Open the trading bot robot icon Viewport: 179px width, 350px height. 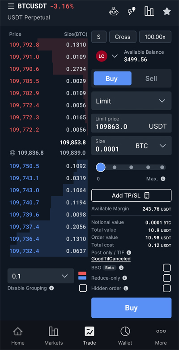[x=114, y=11]
